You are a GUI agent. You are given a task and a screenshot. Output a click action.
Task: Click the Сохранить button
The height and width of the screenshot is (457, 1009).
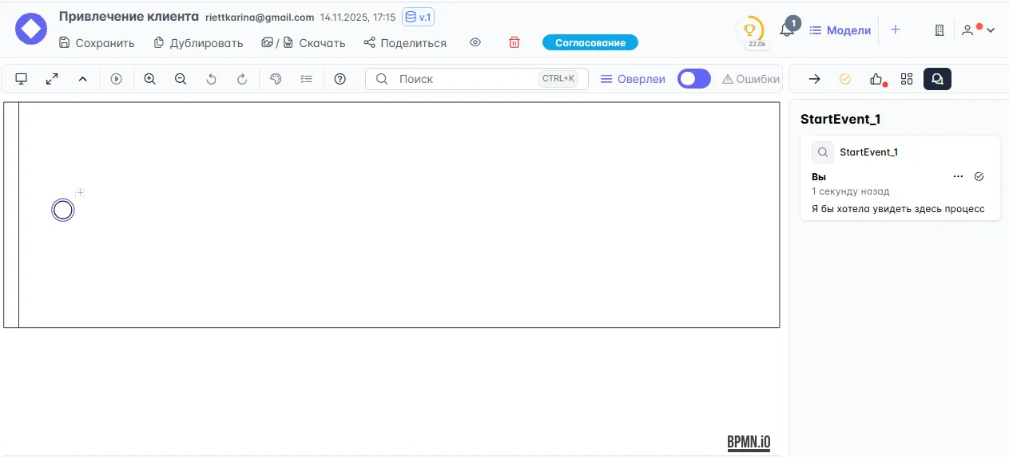[97, 43]
